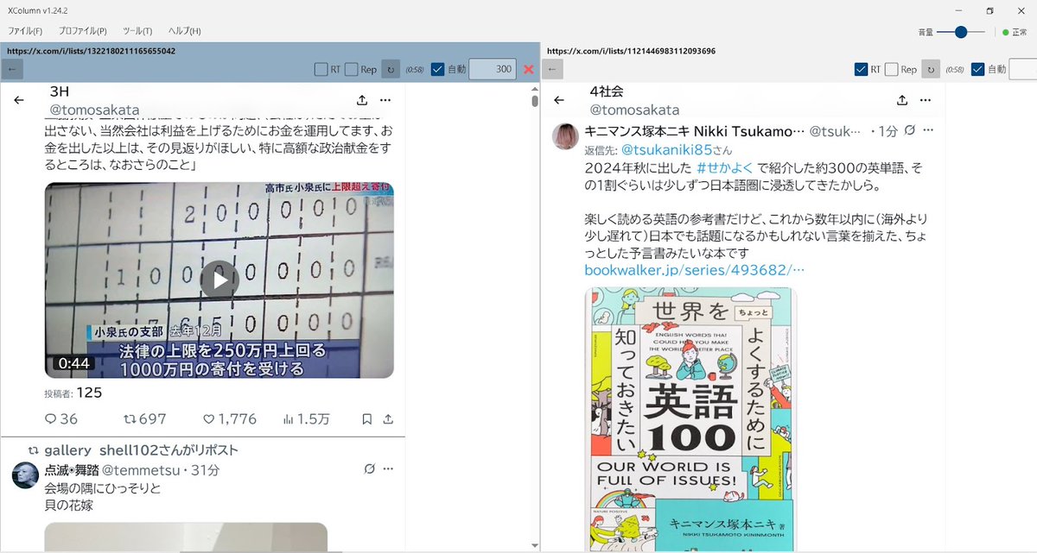The image size is (1037, 553).
Task: Click the left column URL text
Action: (x=92, y=52)
